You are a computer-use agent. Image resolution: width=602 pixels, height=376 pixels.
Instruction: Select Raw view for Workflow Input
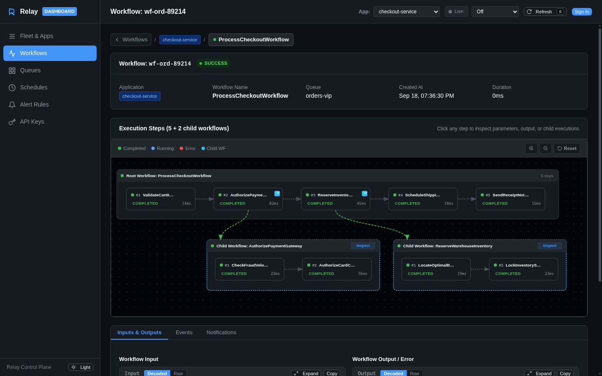178,373
